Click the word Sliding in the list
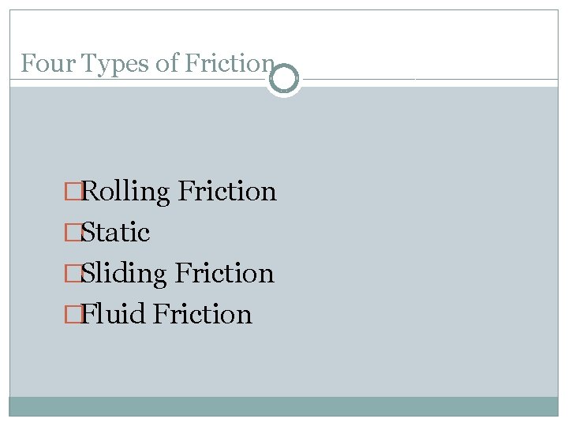 125,274
